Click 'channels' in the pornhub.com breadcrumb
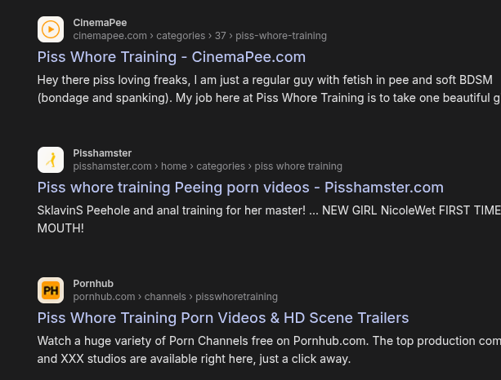Viewport: 501px width, 380px height. [165, 297]
